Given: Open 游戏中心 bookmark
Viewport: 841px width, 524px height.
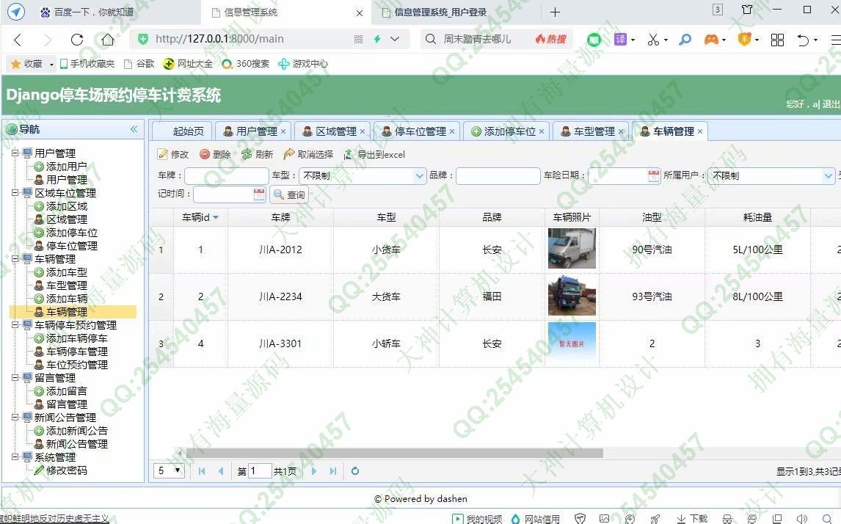Looking at the screenshot, I should pos(303,64).
